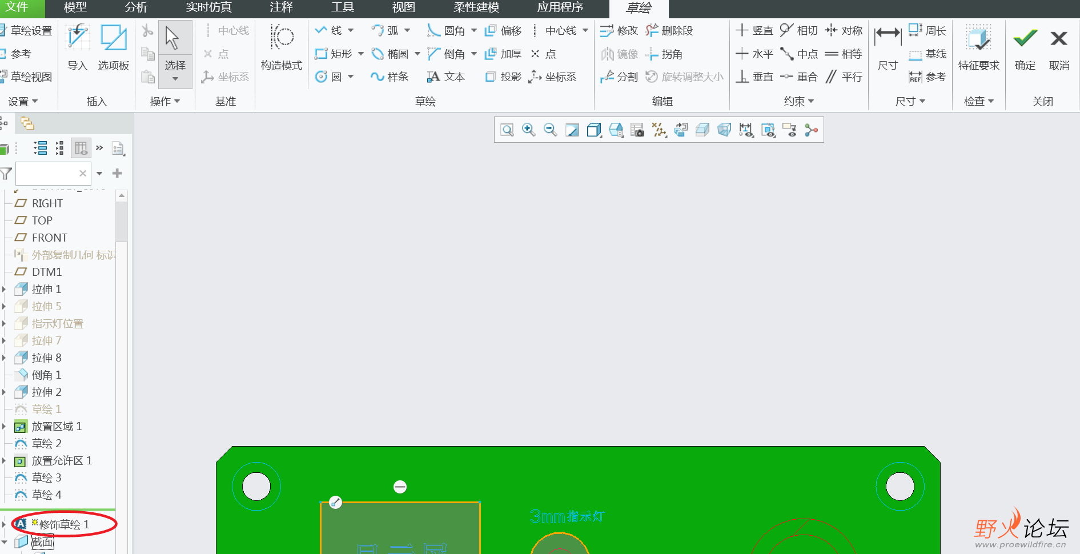Click the 草绘设置 button
1080x554 pixels.
[26, 30]
